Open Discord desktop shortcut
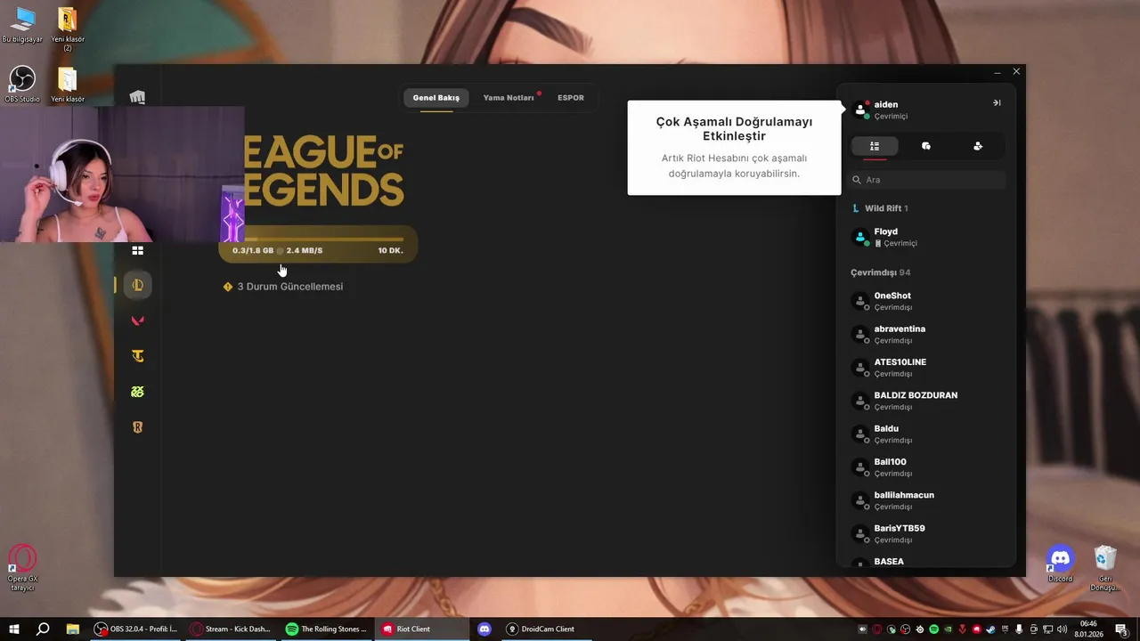The image size is (1140, 641). coord(1060,564)
